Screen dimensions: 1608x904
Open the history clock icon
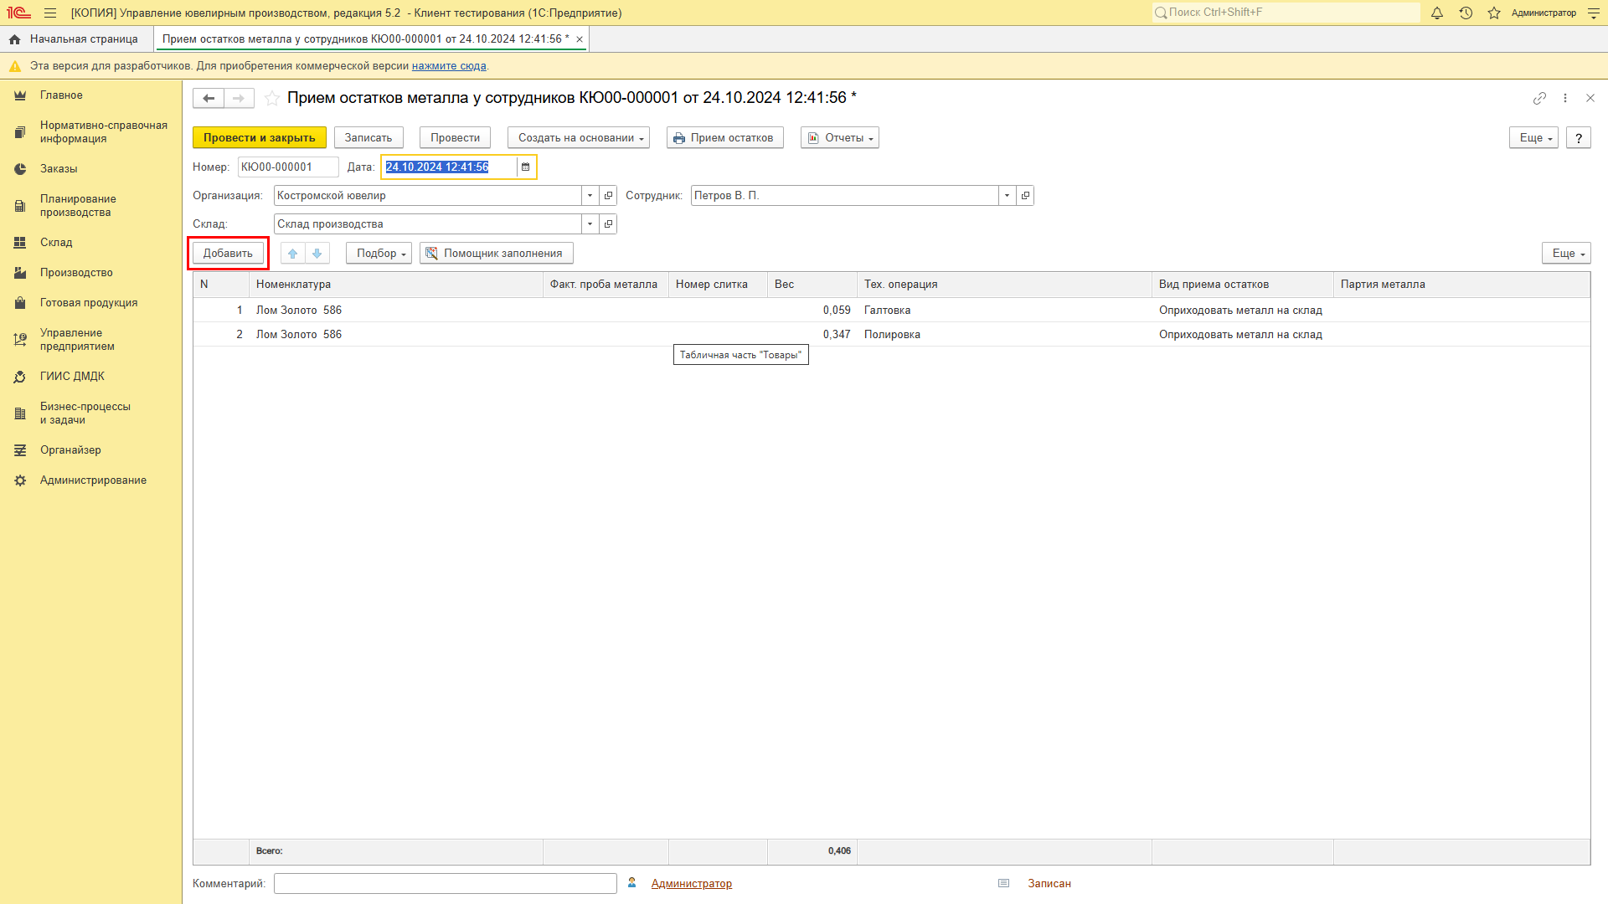1466,13
